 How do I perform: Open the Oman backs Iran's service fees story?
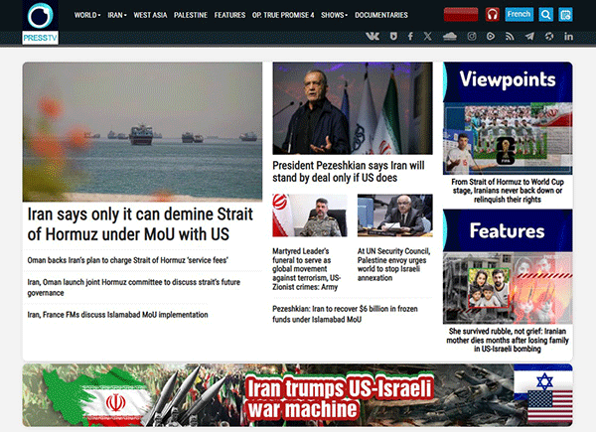(128, 260)
